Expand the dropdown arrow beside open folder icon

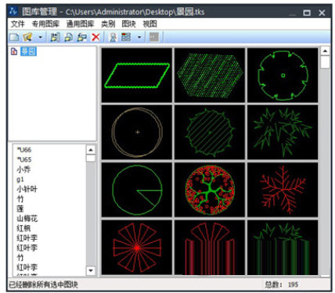click(x=40, y=38)
